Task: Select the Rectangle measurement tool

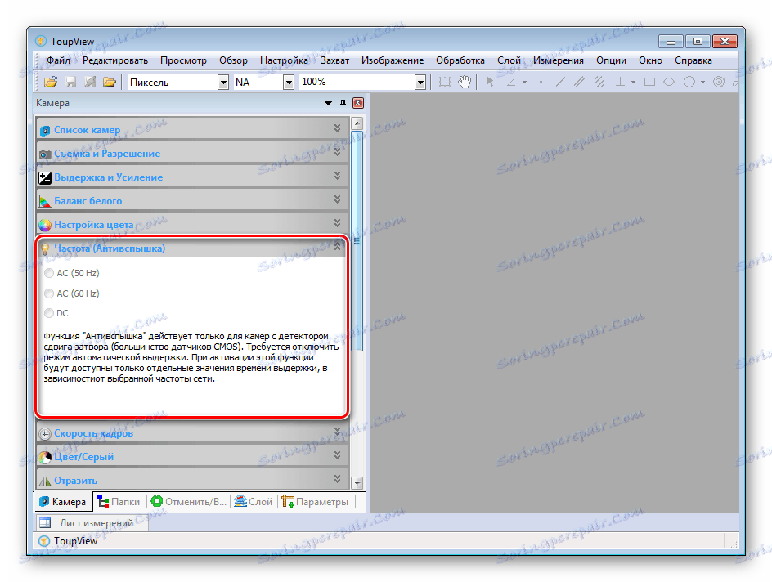Action: (x=650, y=83)
